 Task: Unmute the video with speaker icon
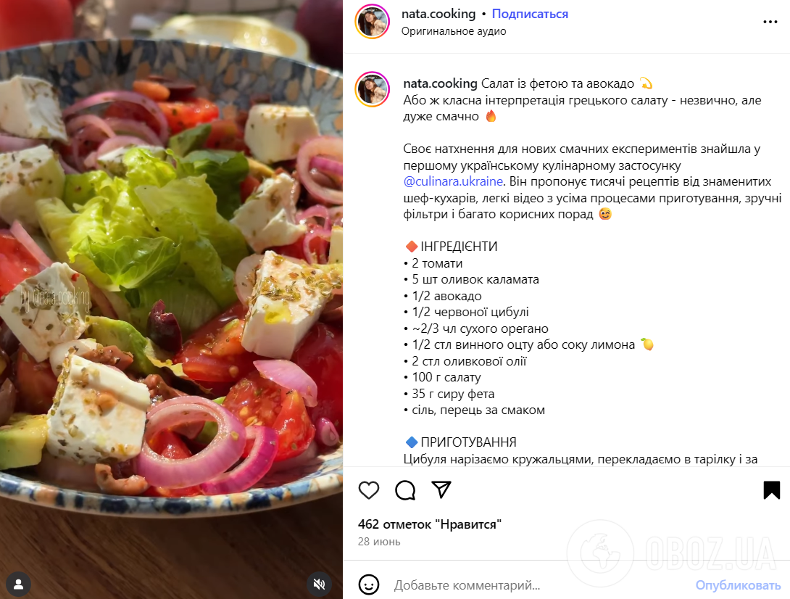(320, 584)
